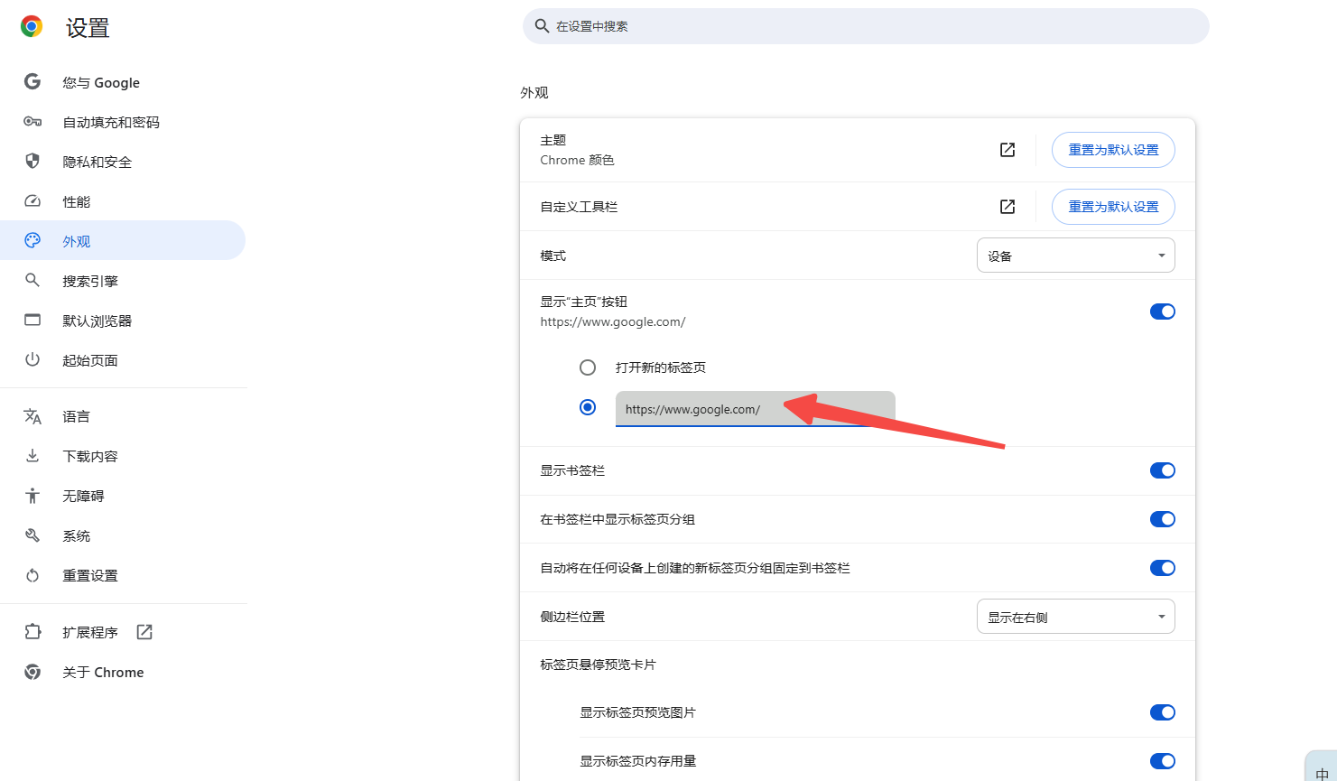This screenshot has width=1337, height=781.
Task: Open 默认浏览器 settings section
Action: click(x=123, y=321)
